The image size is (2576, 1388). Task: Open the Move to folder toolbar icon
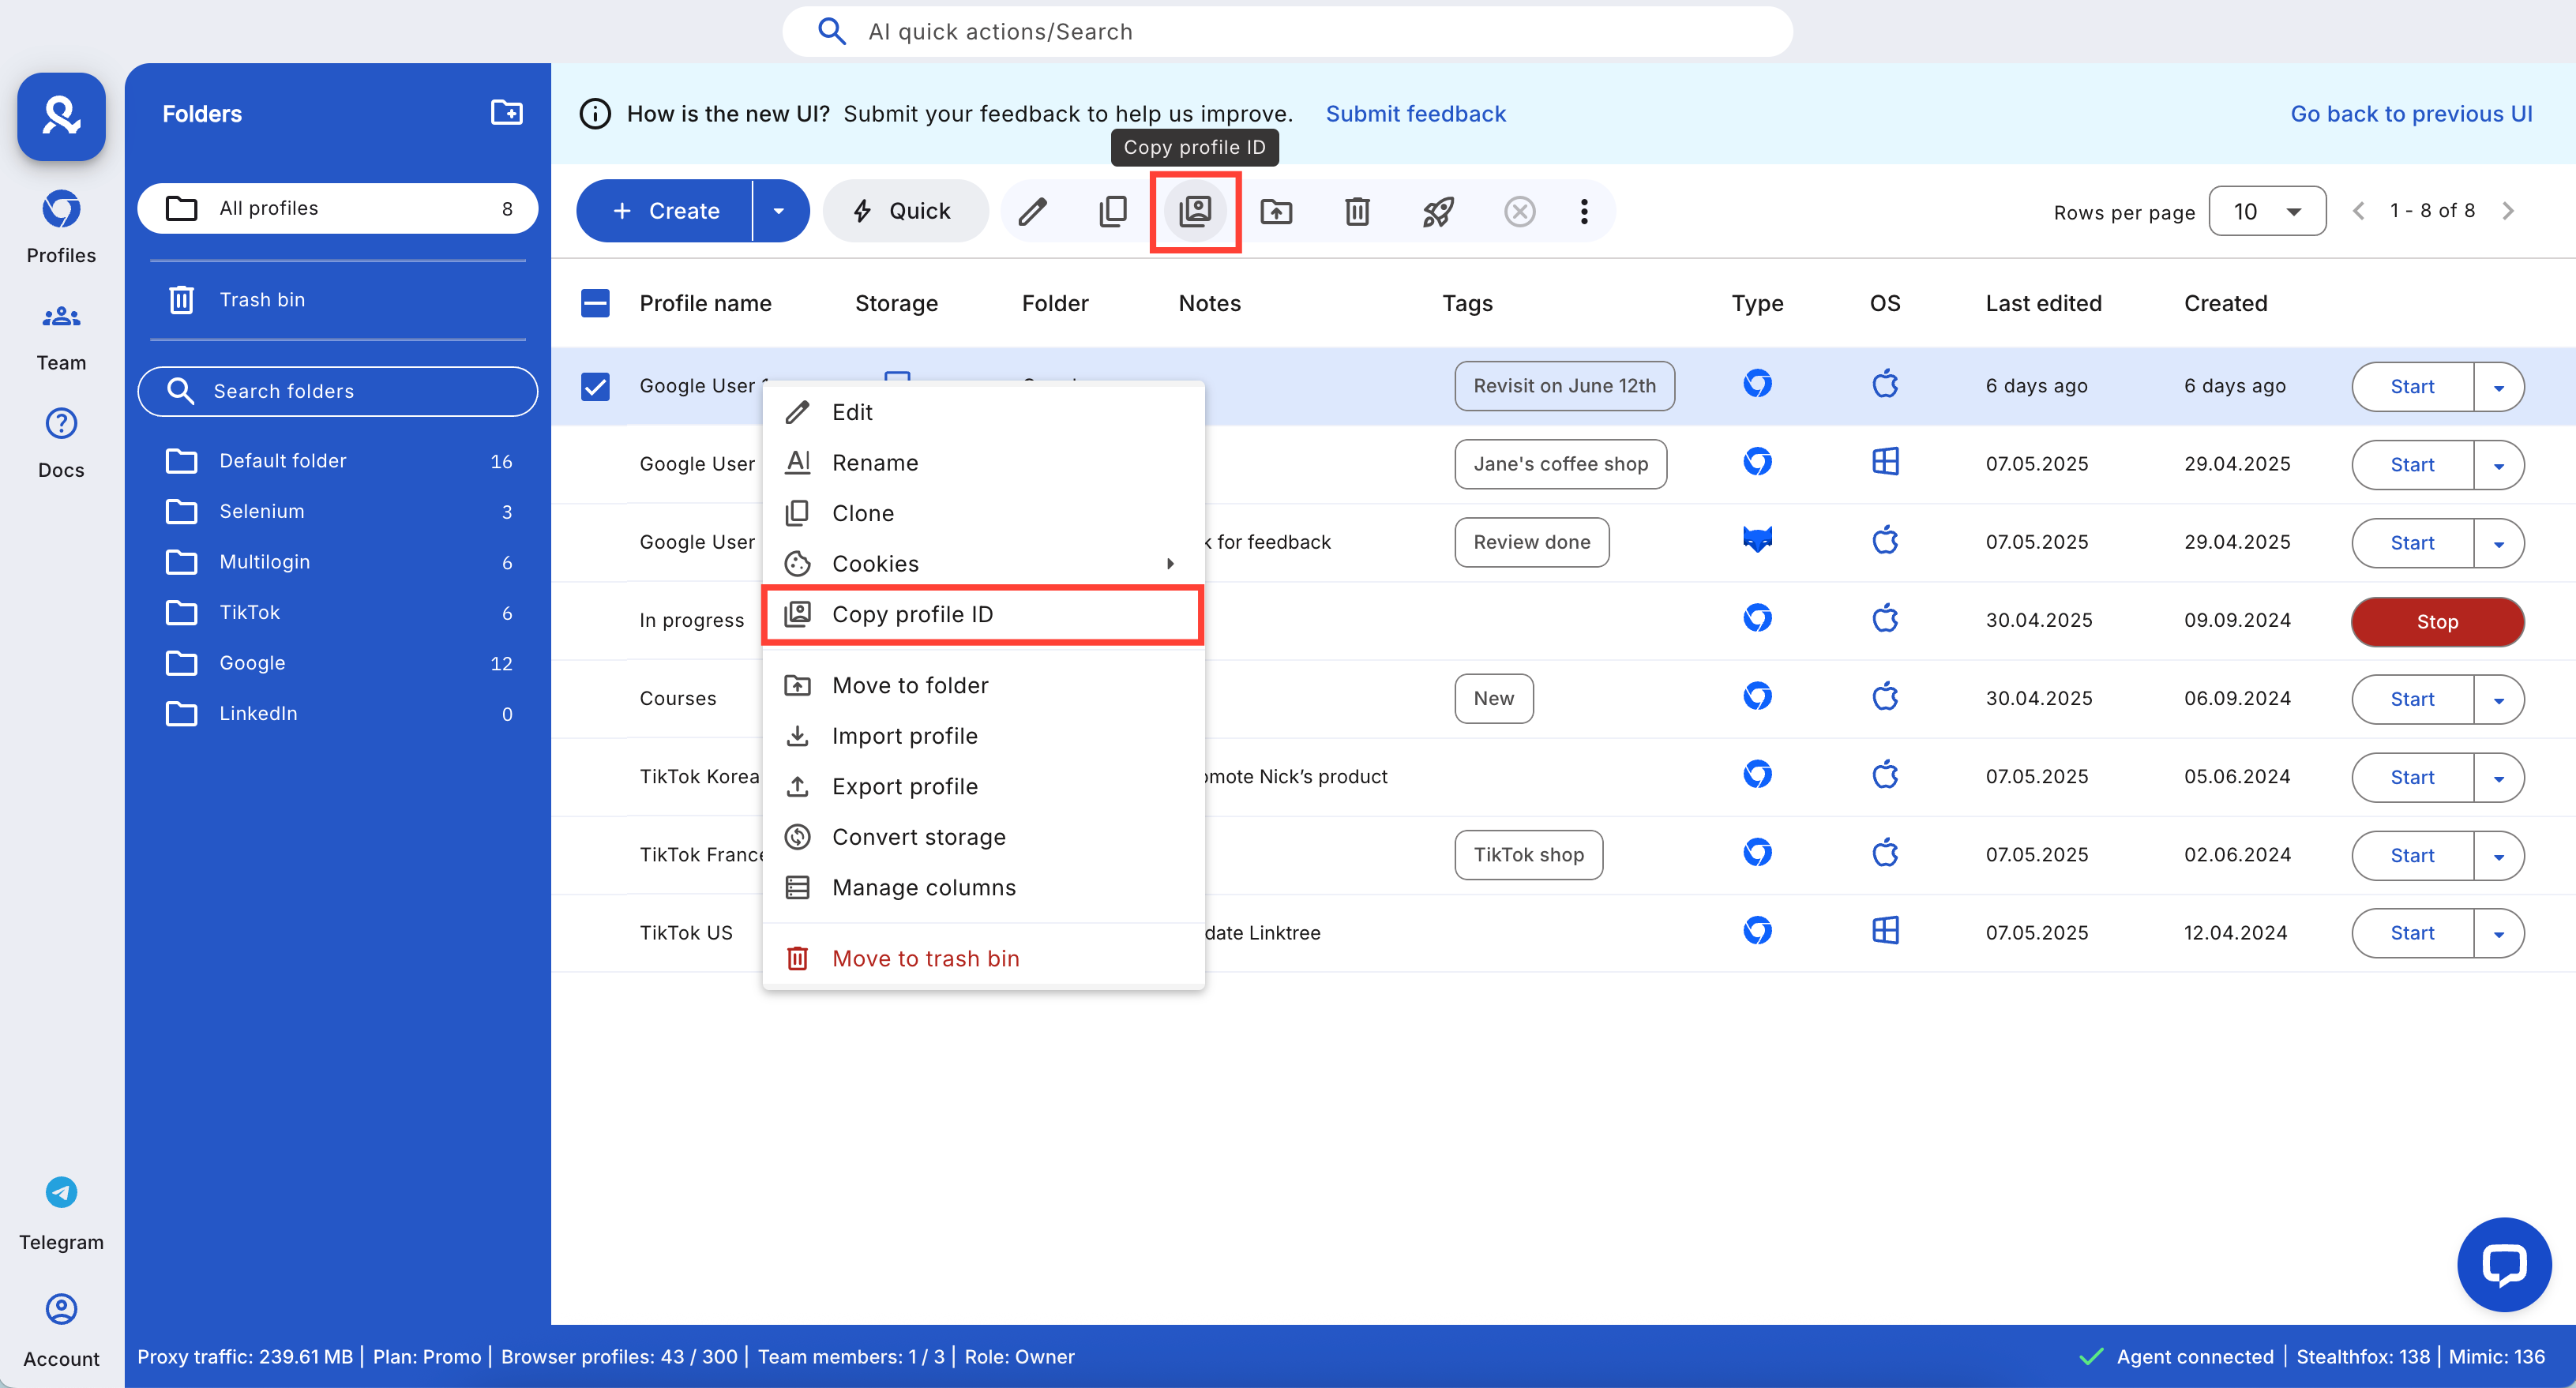pos(1277,211)
